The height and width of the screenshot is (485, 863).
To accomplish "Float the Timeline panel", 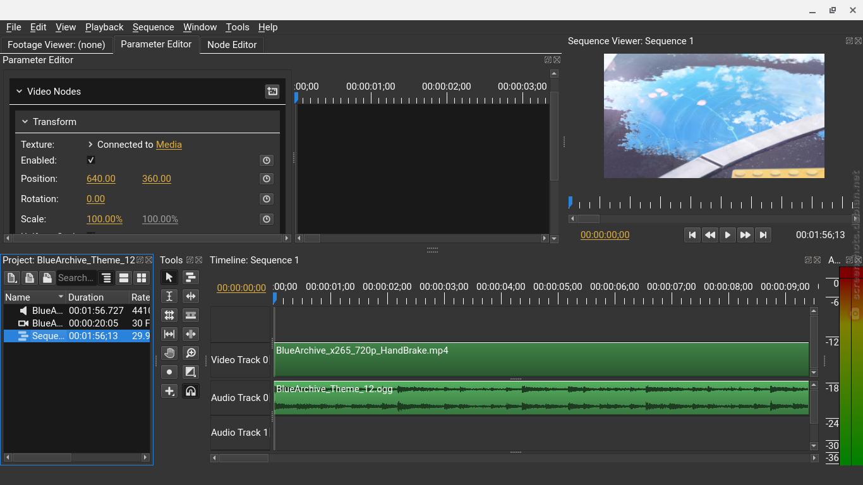I will point(808,260).
